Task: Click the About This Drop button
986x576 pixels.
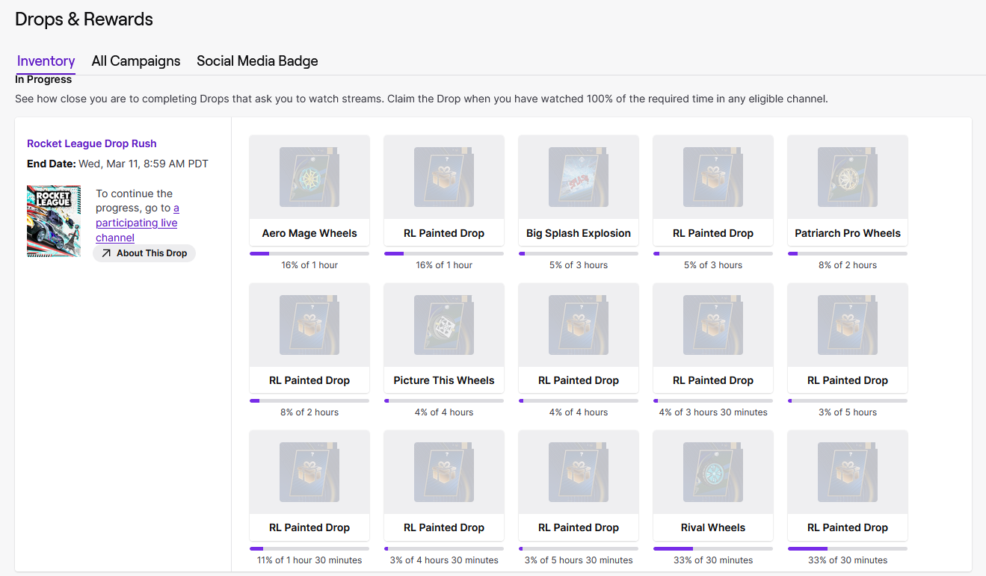Action: point(144,253)
